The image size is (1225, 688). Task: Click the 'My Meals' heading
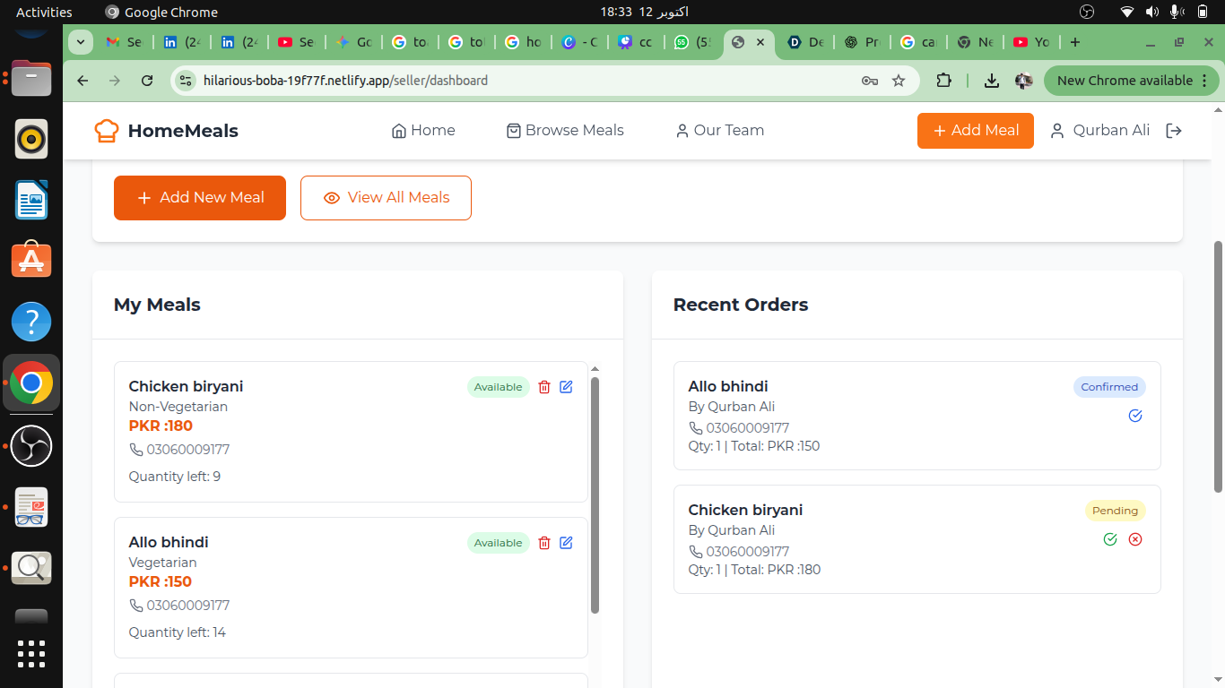pos(157,305)
